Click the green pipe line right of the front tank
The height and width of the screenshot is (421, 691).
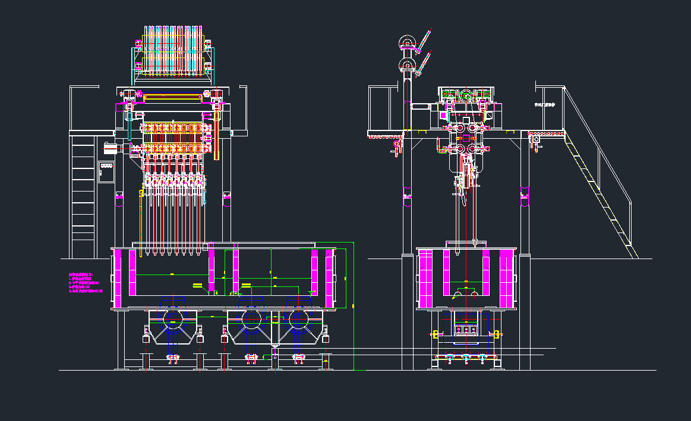(354, 296)
